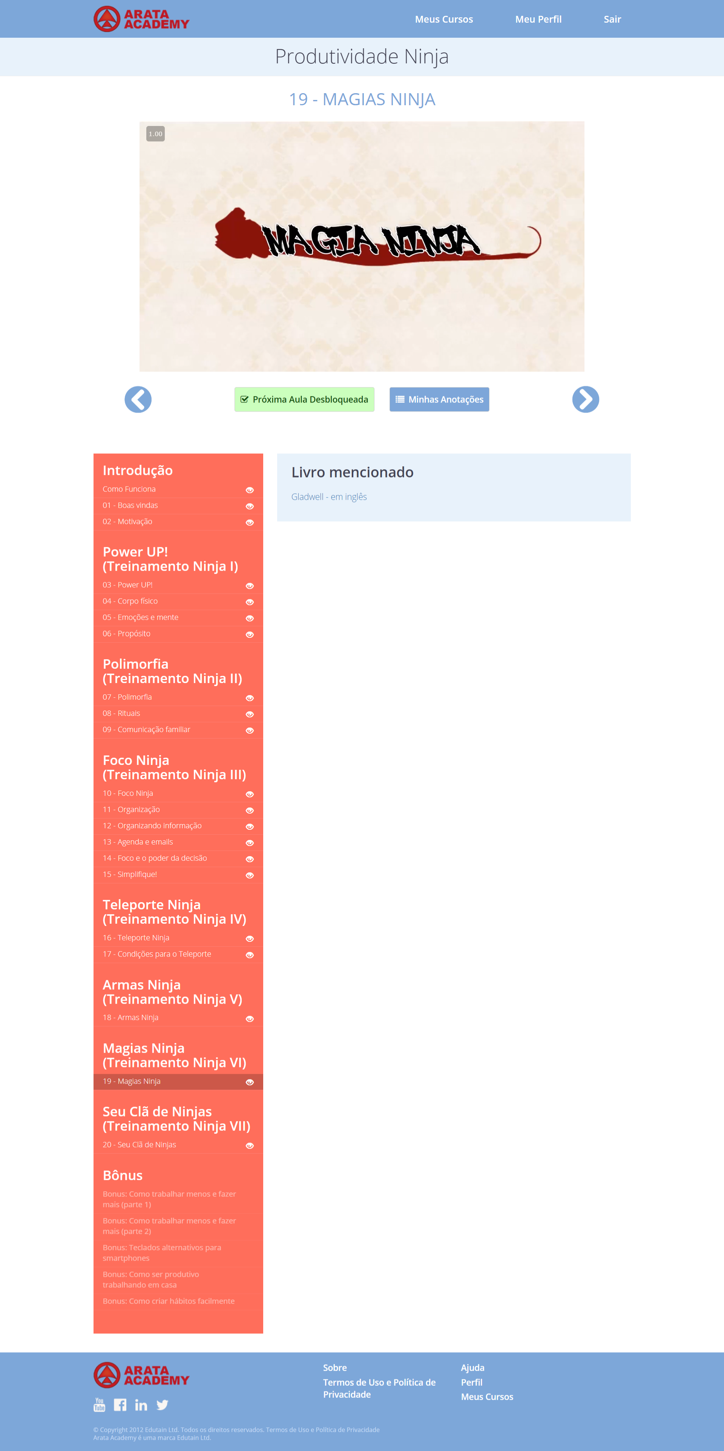Open the Minhas Anotações button
The image size is (724, 1451).
click(439, 399)
